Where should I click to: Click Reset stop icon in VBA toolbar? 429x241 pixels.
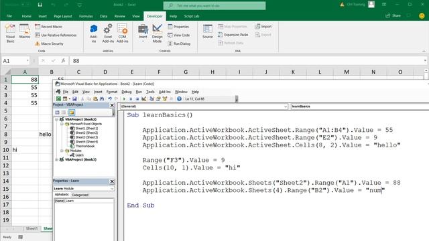[137, 99]
